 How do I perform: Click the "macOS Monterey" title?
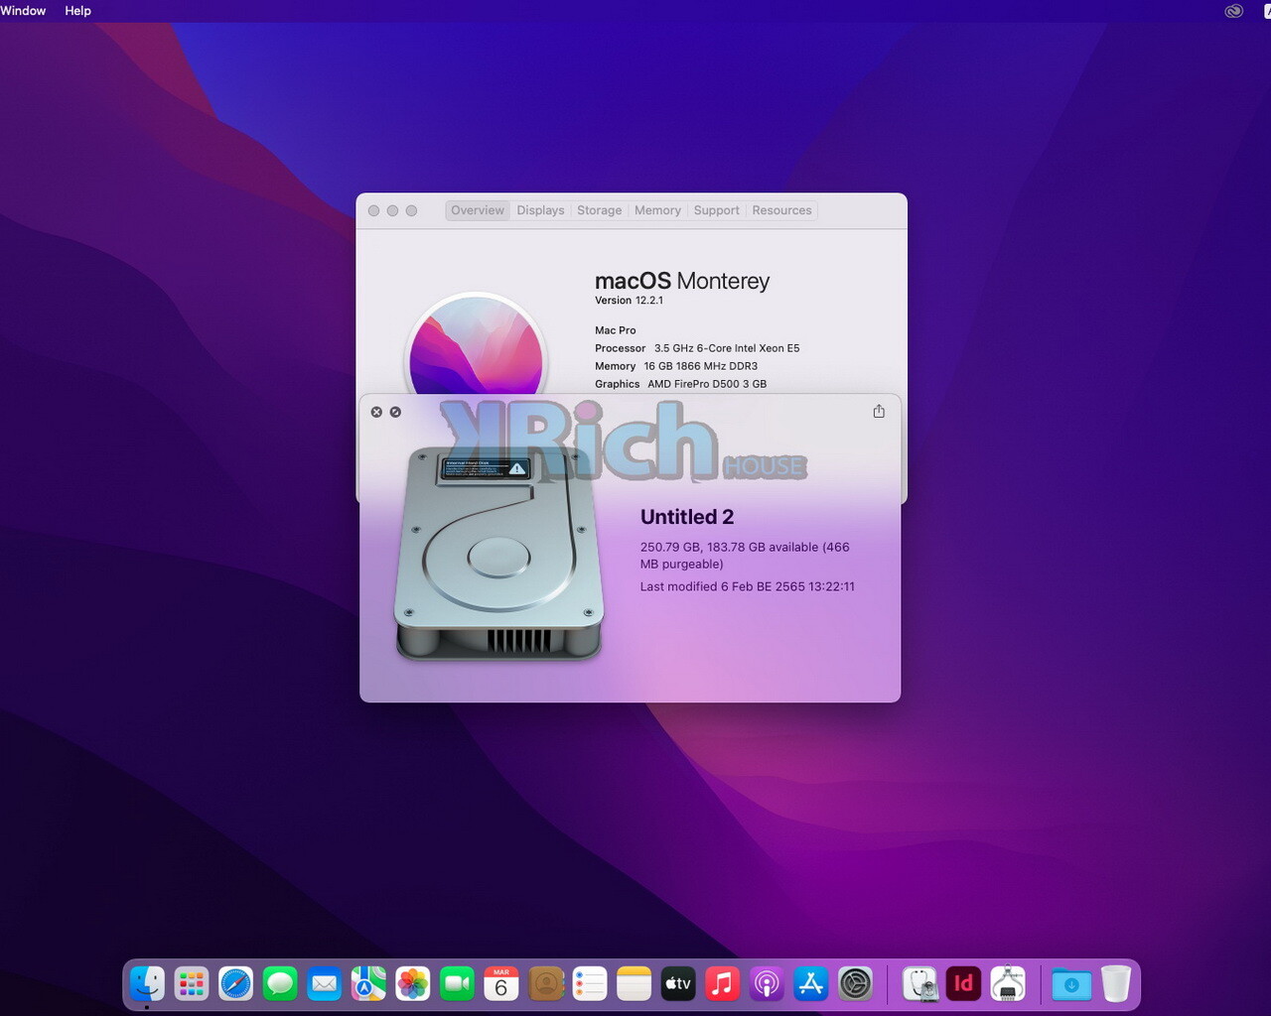(682, 281)
